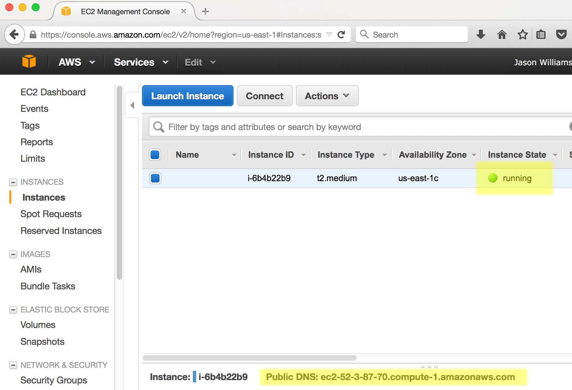The height and width of the screenshot is (390, 572).
Task: Toggle the select-all checkbox in table header
Action: coord(155,155)
